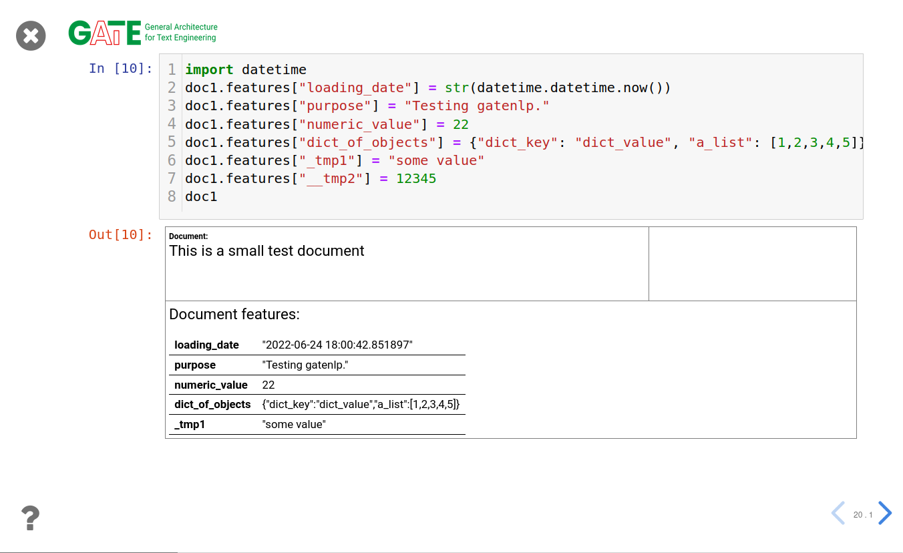Click the loading_date feature row

pos(317,345)
